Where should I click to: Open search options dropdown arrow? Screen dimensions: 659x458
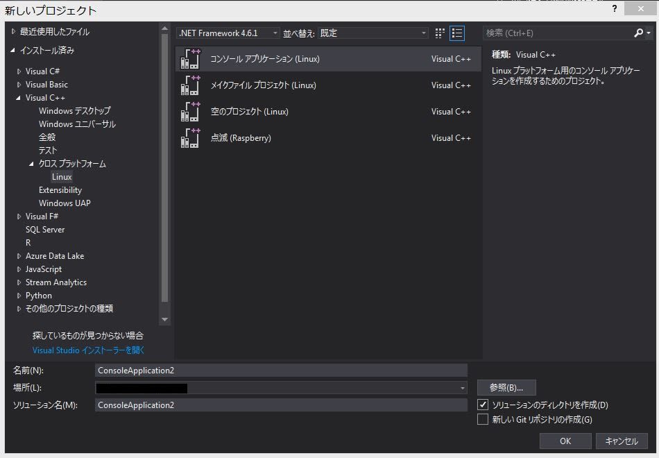(x=649, y=33)
